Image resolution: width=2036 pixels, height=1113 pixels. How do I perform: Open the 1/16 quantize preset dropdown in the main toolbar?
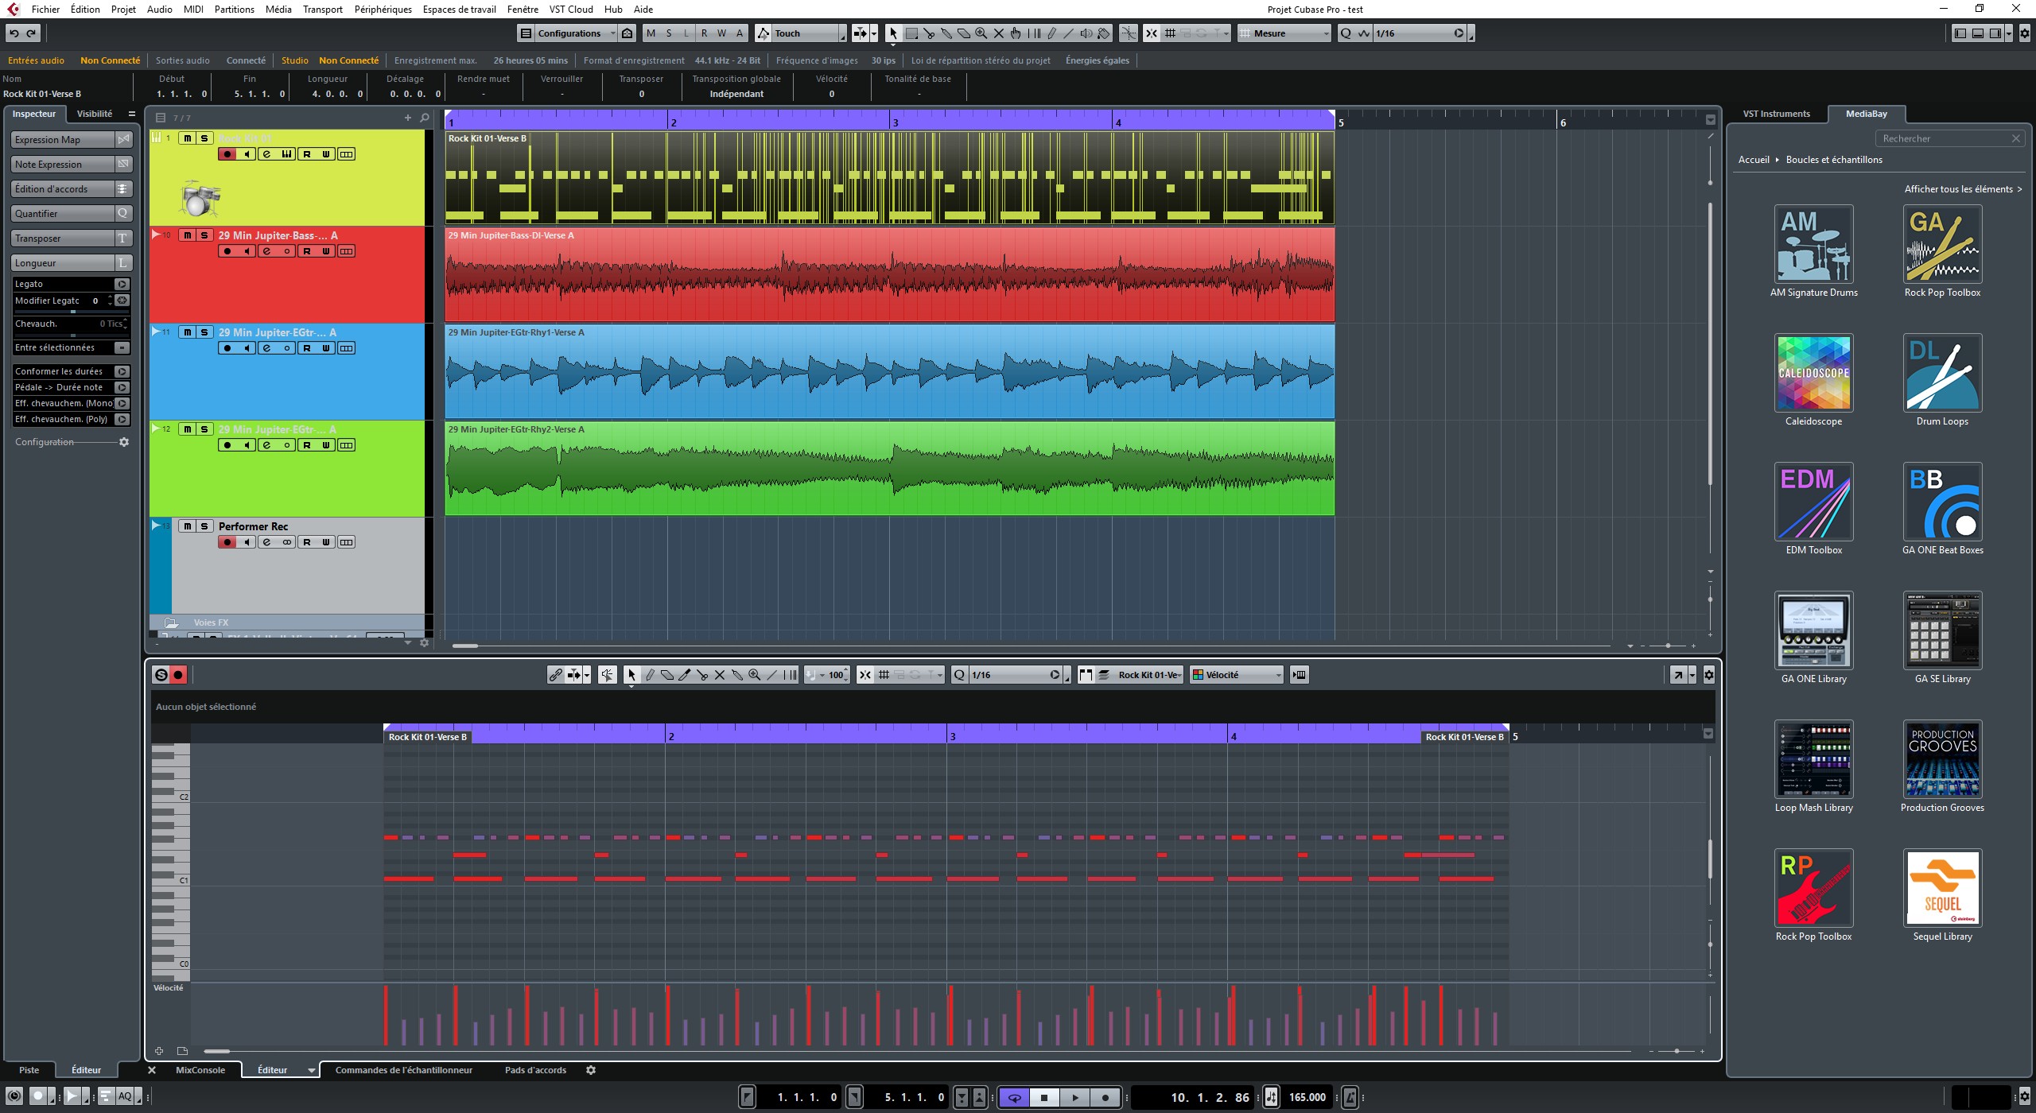(x=1412, y=33)
